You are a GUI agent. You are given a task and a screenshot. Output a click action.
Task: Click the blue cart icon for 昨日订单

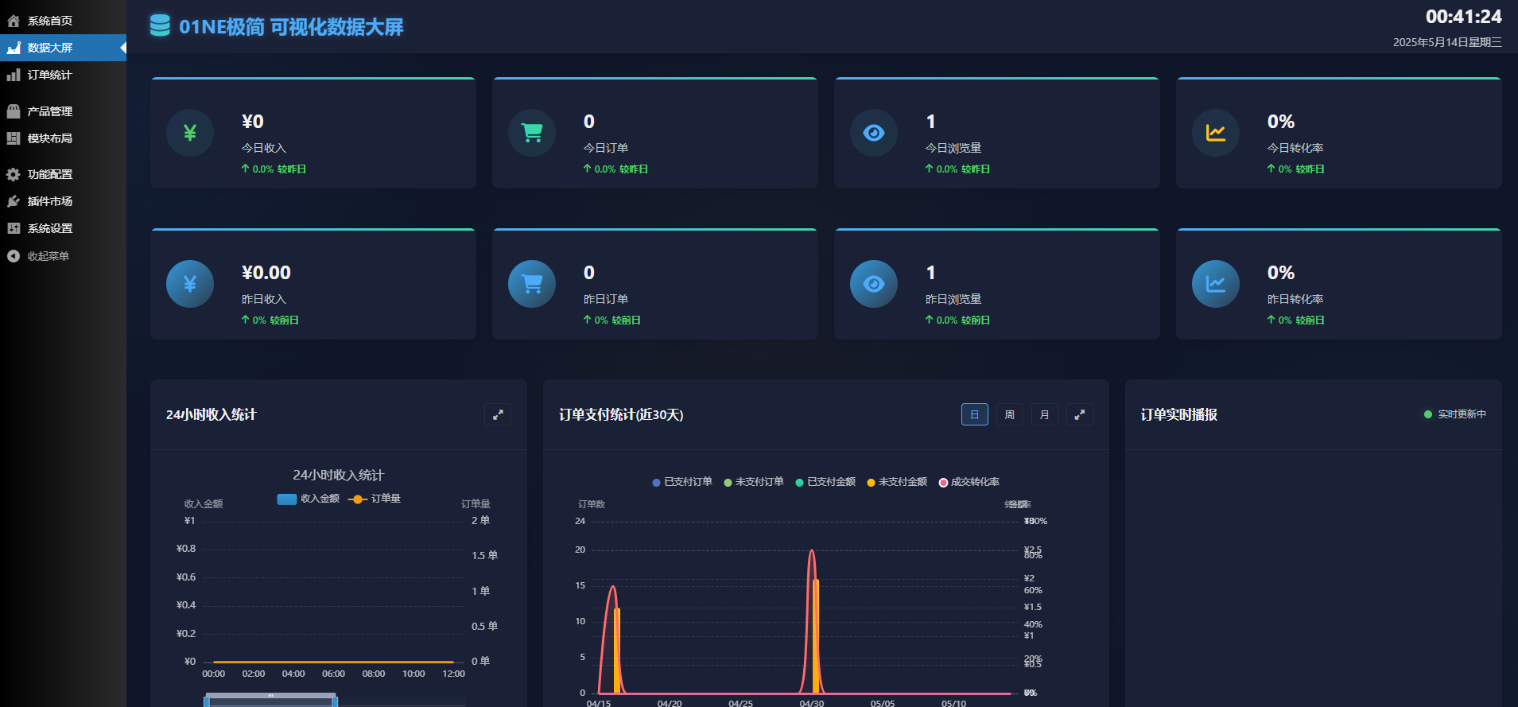click(x=532, y=284)
